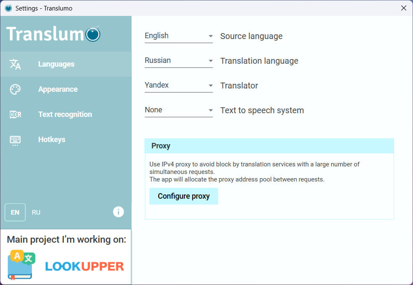Click the IPv4 proxy description text
Image resolution: width=413 pixels, height=285 pixels.
254,172
